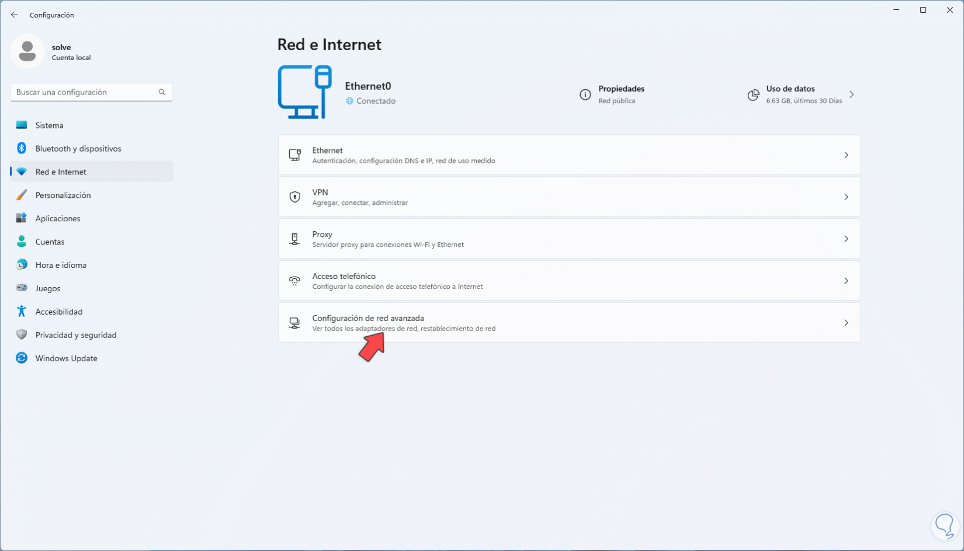Open Proxy server settings row
The width and height of the screenshot is (964, 551).
(x=569, y=239)
